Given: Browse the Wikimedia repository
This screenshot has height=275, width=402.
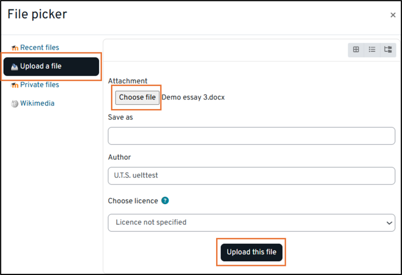Looking at the screenshot, I should click(37, 104).
